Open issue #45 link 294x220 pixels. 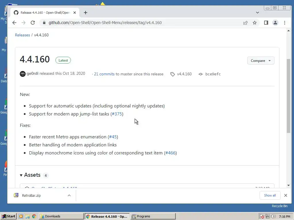coord(113,137)
